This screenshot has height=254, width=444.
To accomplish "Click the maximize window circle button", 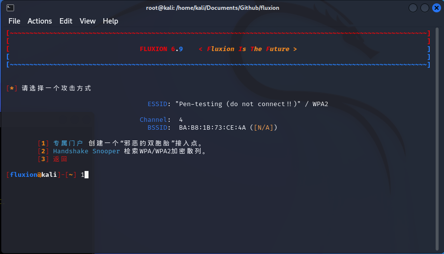I will (x=424, y=8).
